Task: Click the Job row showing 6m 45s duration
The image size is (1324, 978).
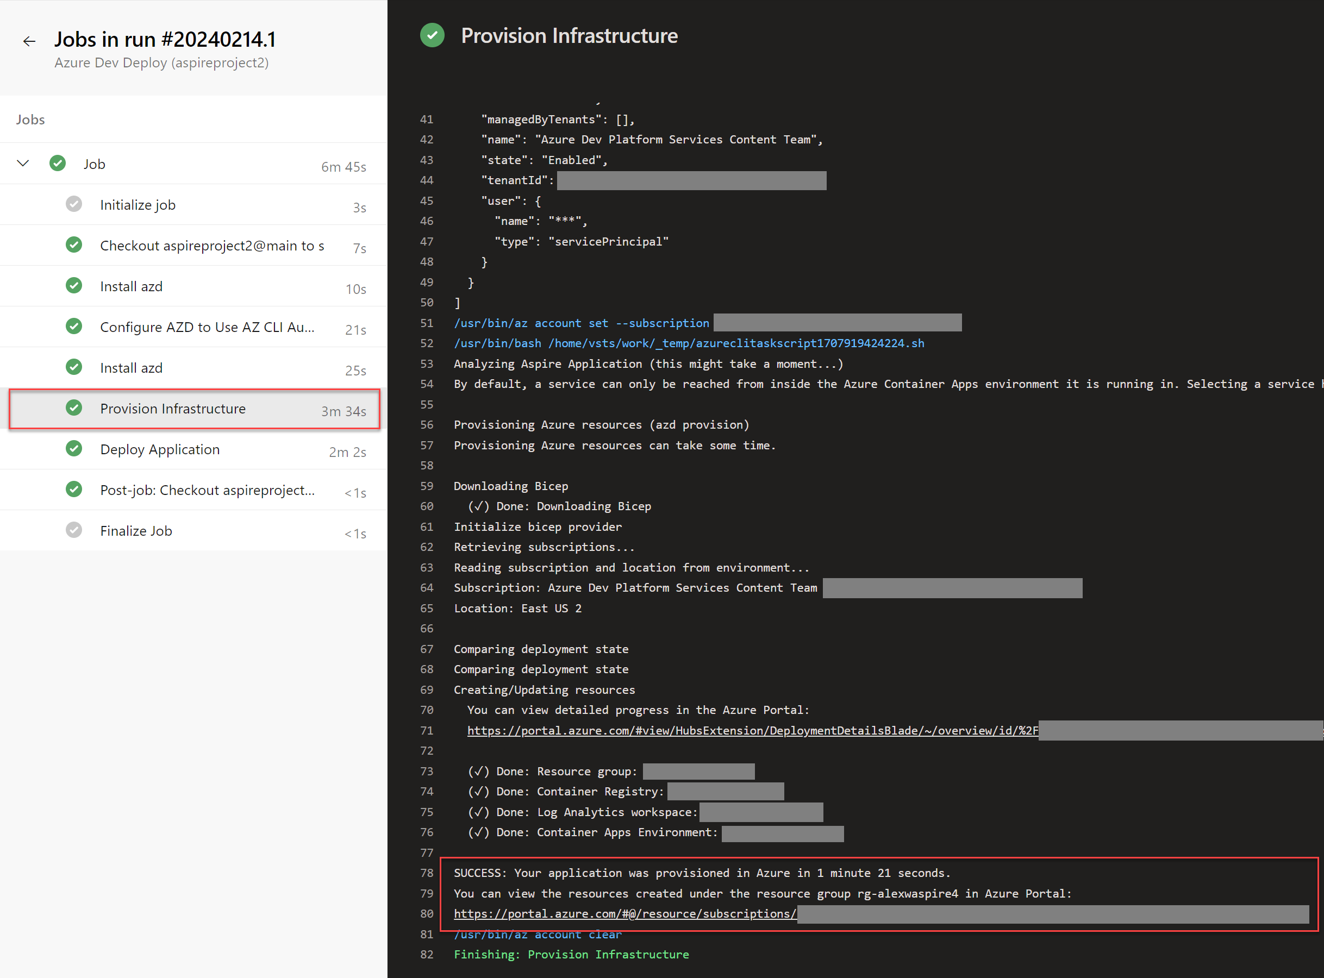Action: coord(193,164)
